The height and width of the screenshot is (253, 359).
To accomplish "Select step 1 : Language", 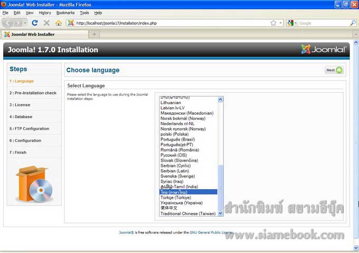I will tap(22, 81).
